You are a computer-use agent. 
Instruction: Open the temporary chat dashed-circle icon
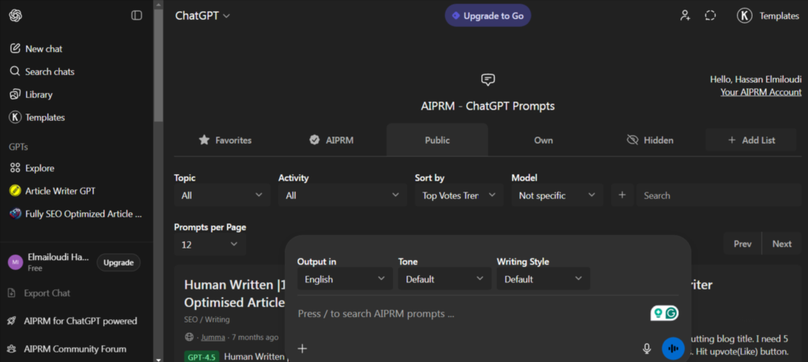point(710,16)
